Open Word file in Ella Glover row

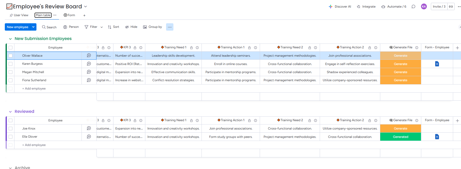437,137
